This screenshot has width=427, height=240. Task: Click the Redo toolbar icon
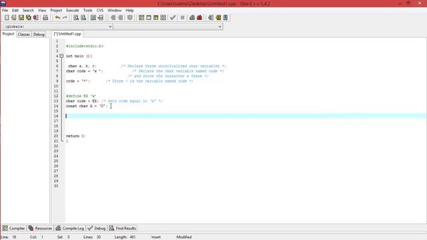click(x=65, y=18)
